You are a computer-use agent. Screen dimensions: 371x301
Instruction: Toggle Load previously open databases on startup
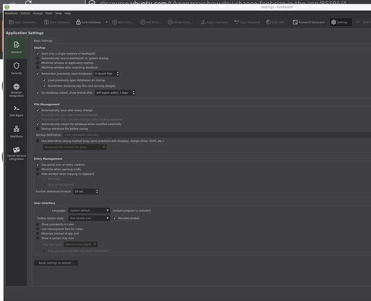(44, 80)
